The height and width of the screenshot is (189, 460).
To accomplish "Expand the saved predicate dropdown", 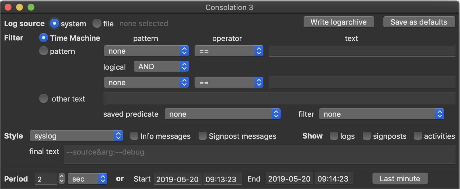I will pos(222,114).
